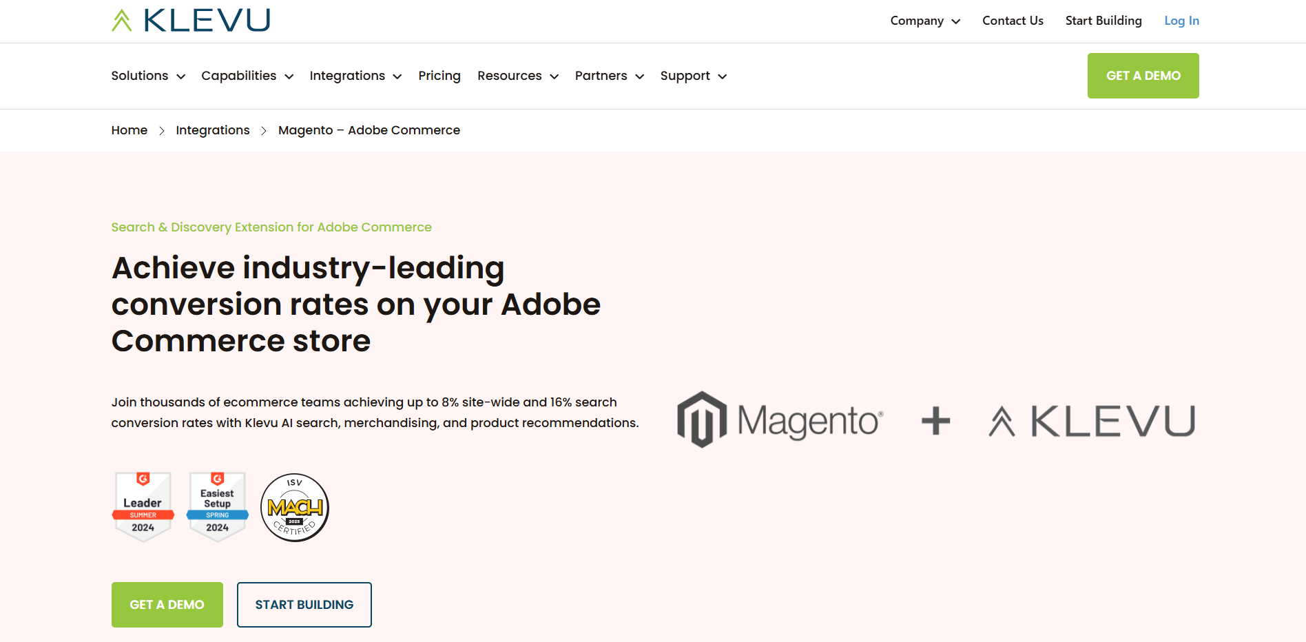Expand the Integrations navigation dropdown
Screen dimensions: 1306x642
pyautogui.click(x=355, y=76)
